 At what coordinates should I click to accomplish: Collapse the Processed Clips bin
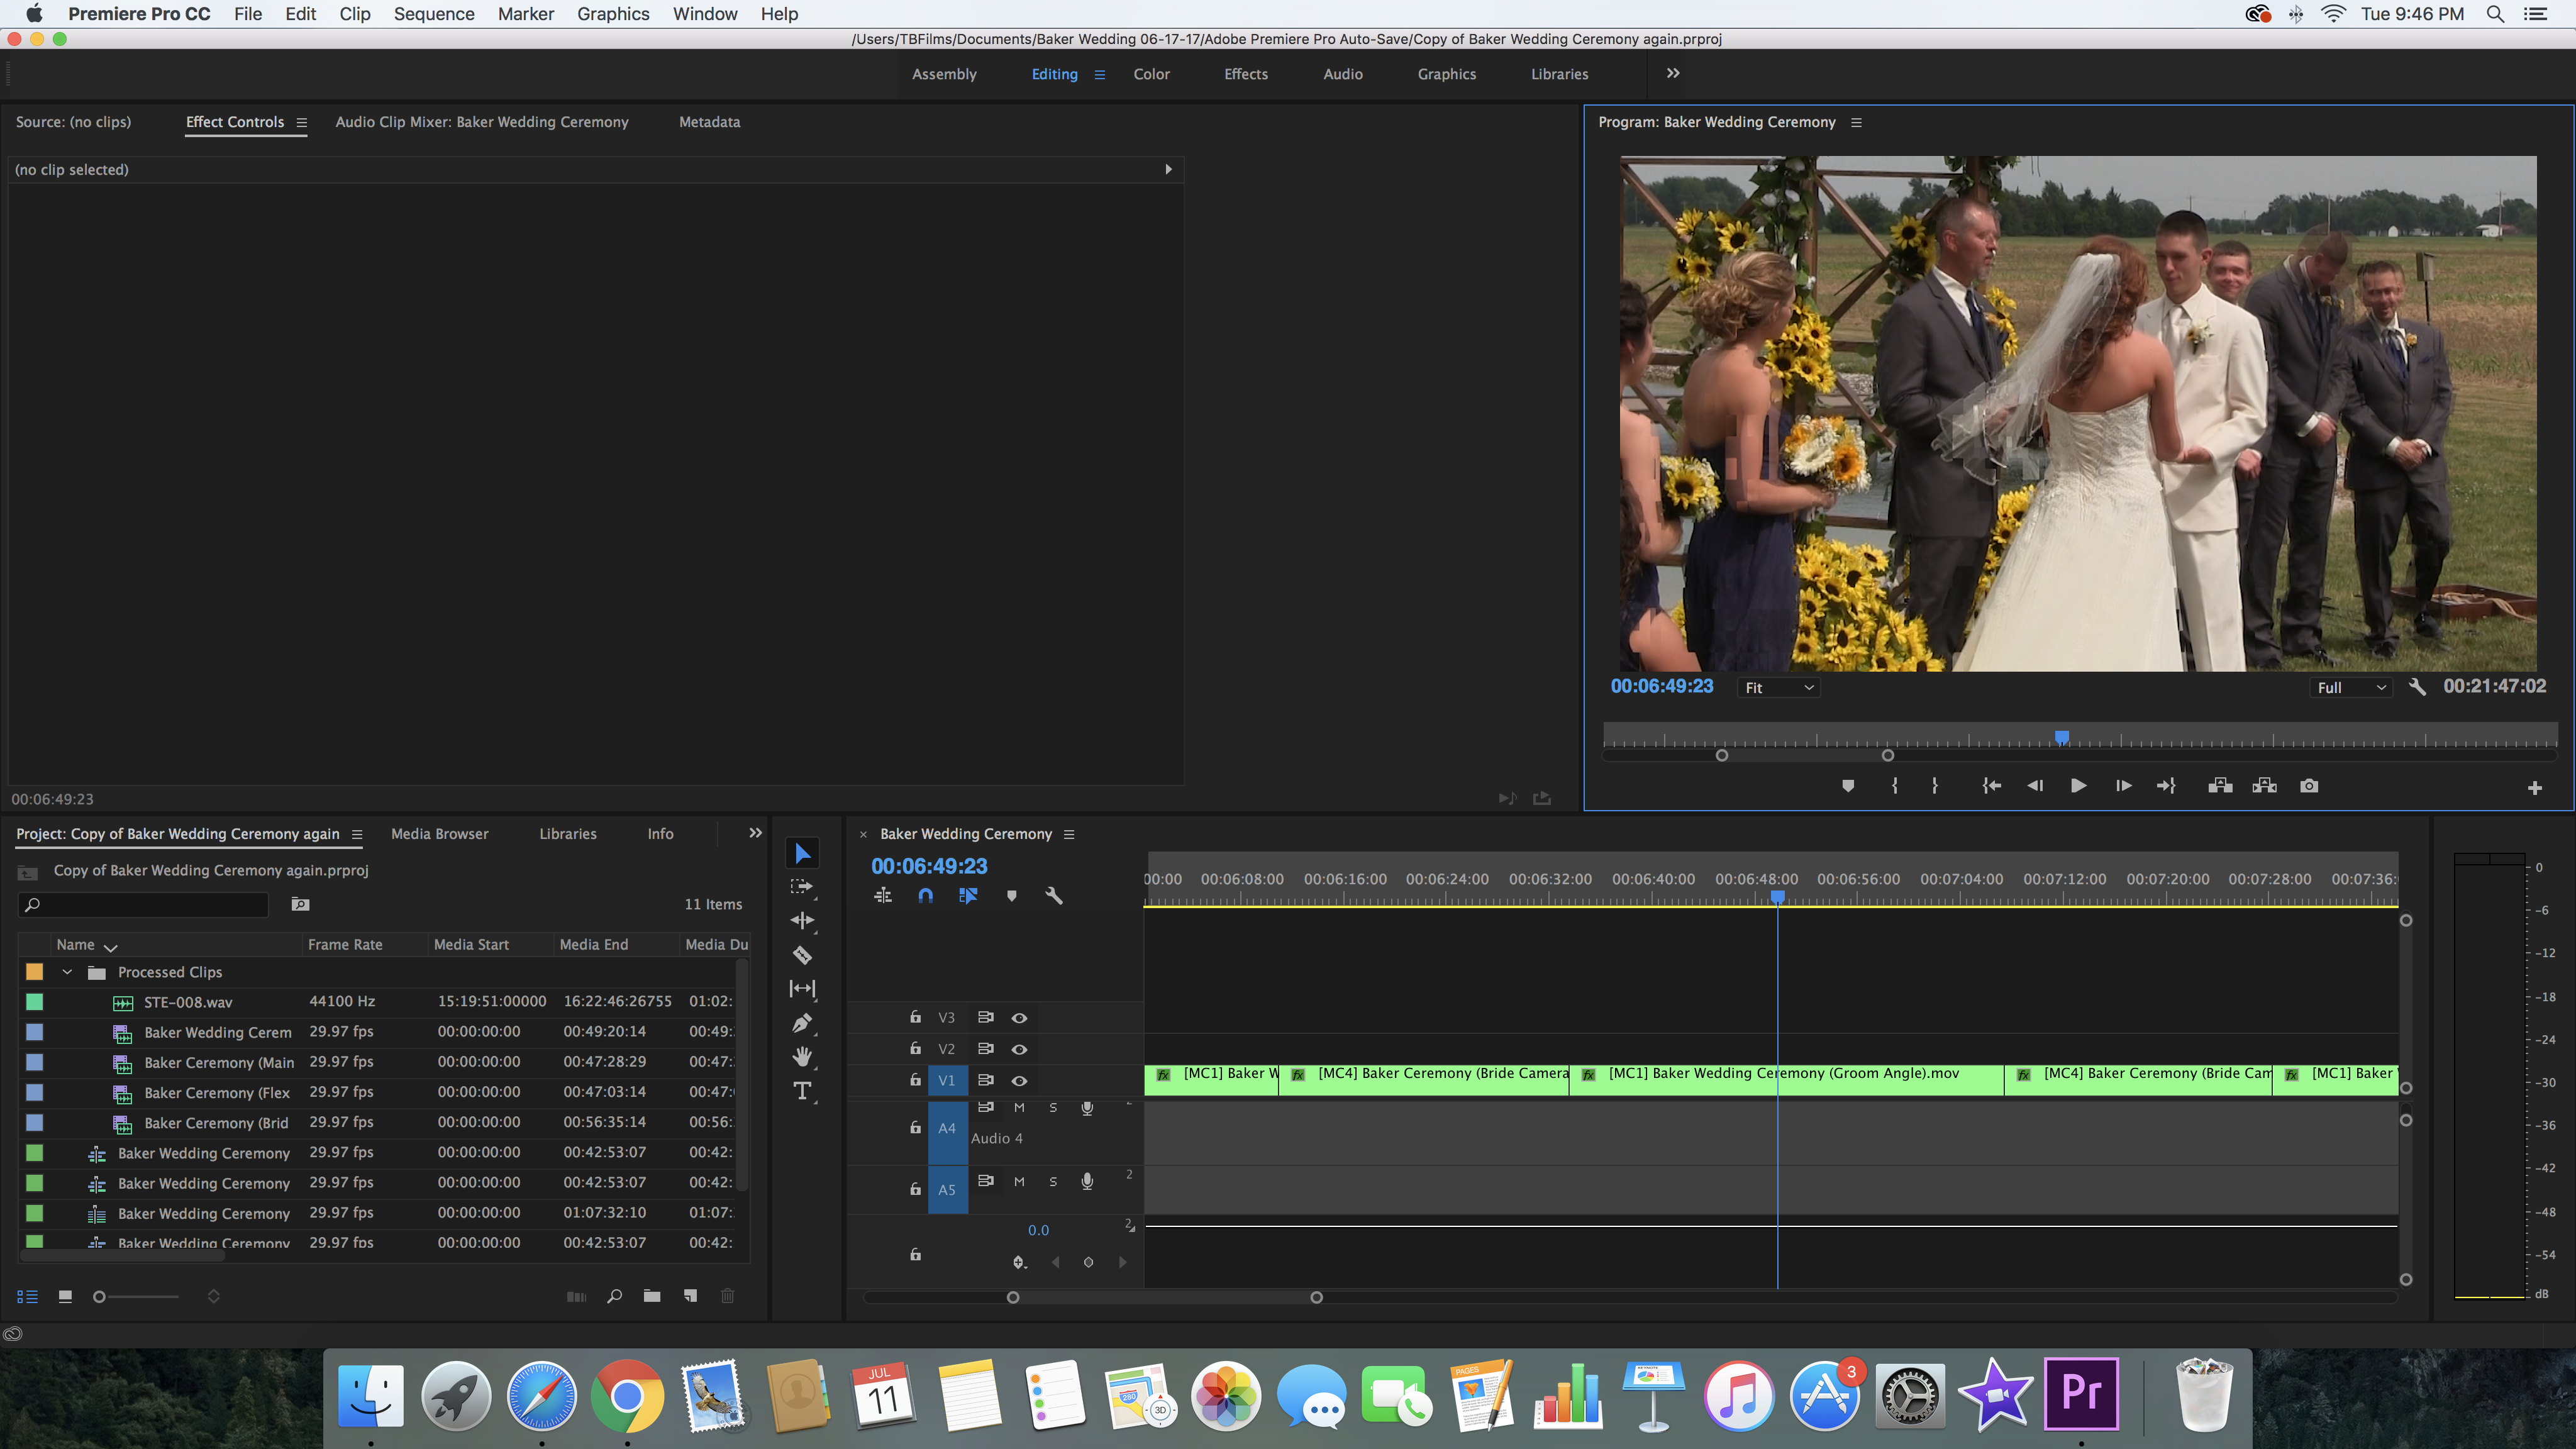(x=67, y=972)
